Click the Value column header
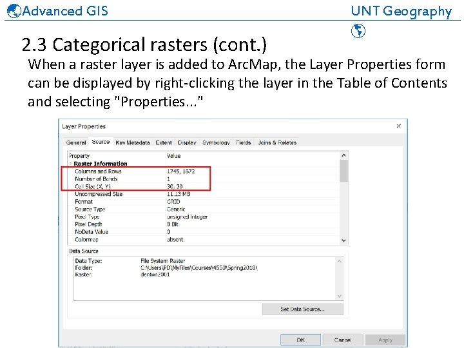 (174, 156)
